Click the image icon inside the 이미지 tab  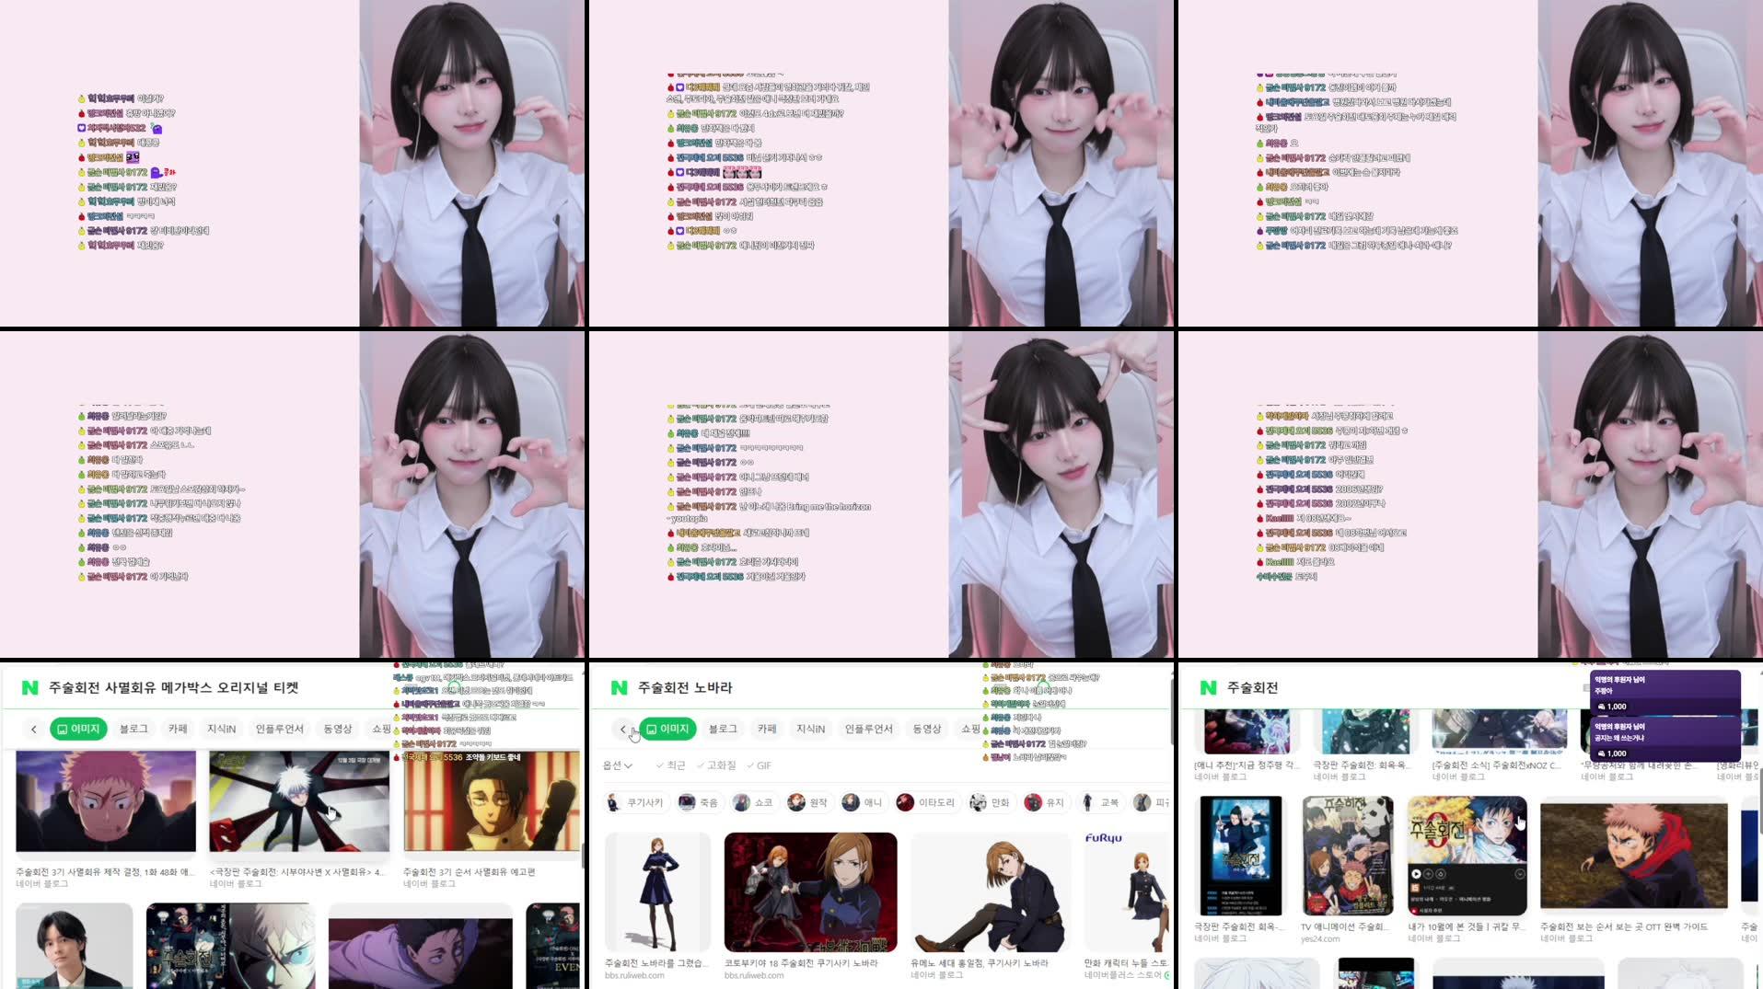(x=651, y=728)
